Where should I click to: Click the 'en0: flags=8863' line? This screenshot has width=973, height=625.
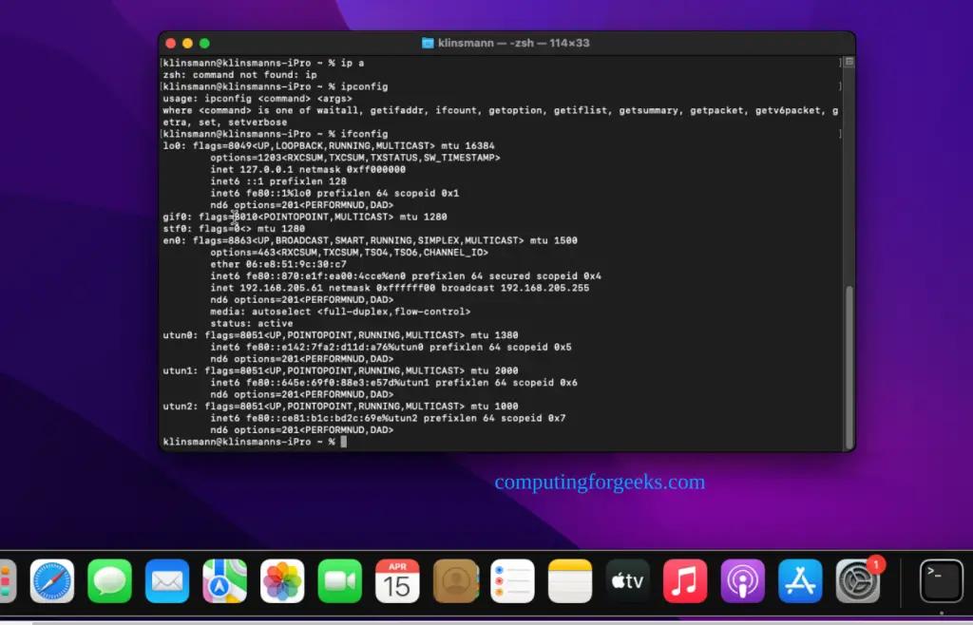[x=371, y=240]
